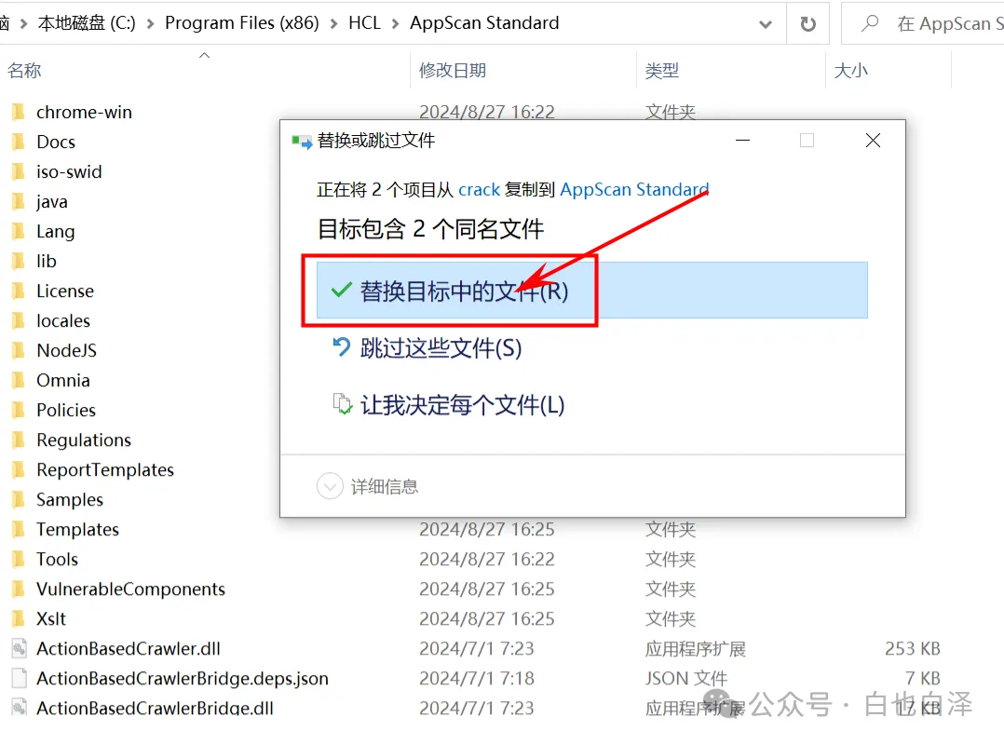Click the refresh icon in the address bar
Screen dimensions: 1004x744
(x=807, y=22)
